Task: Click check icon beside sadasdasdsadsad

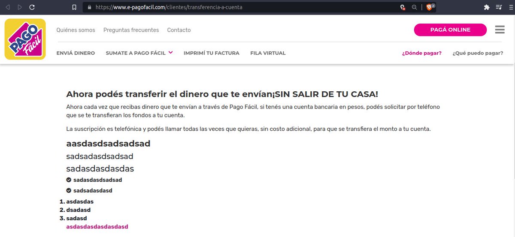Action: point(69,180)
